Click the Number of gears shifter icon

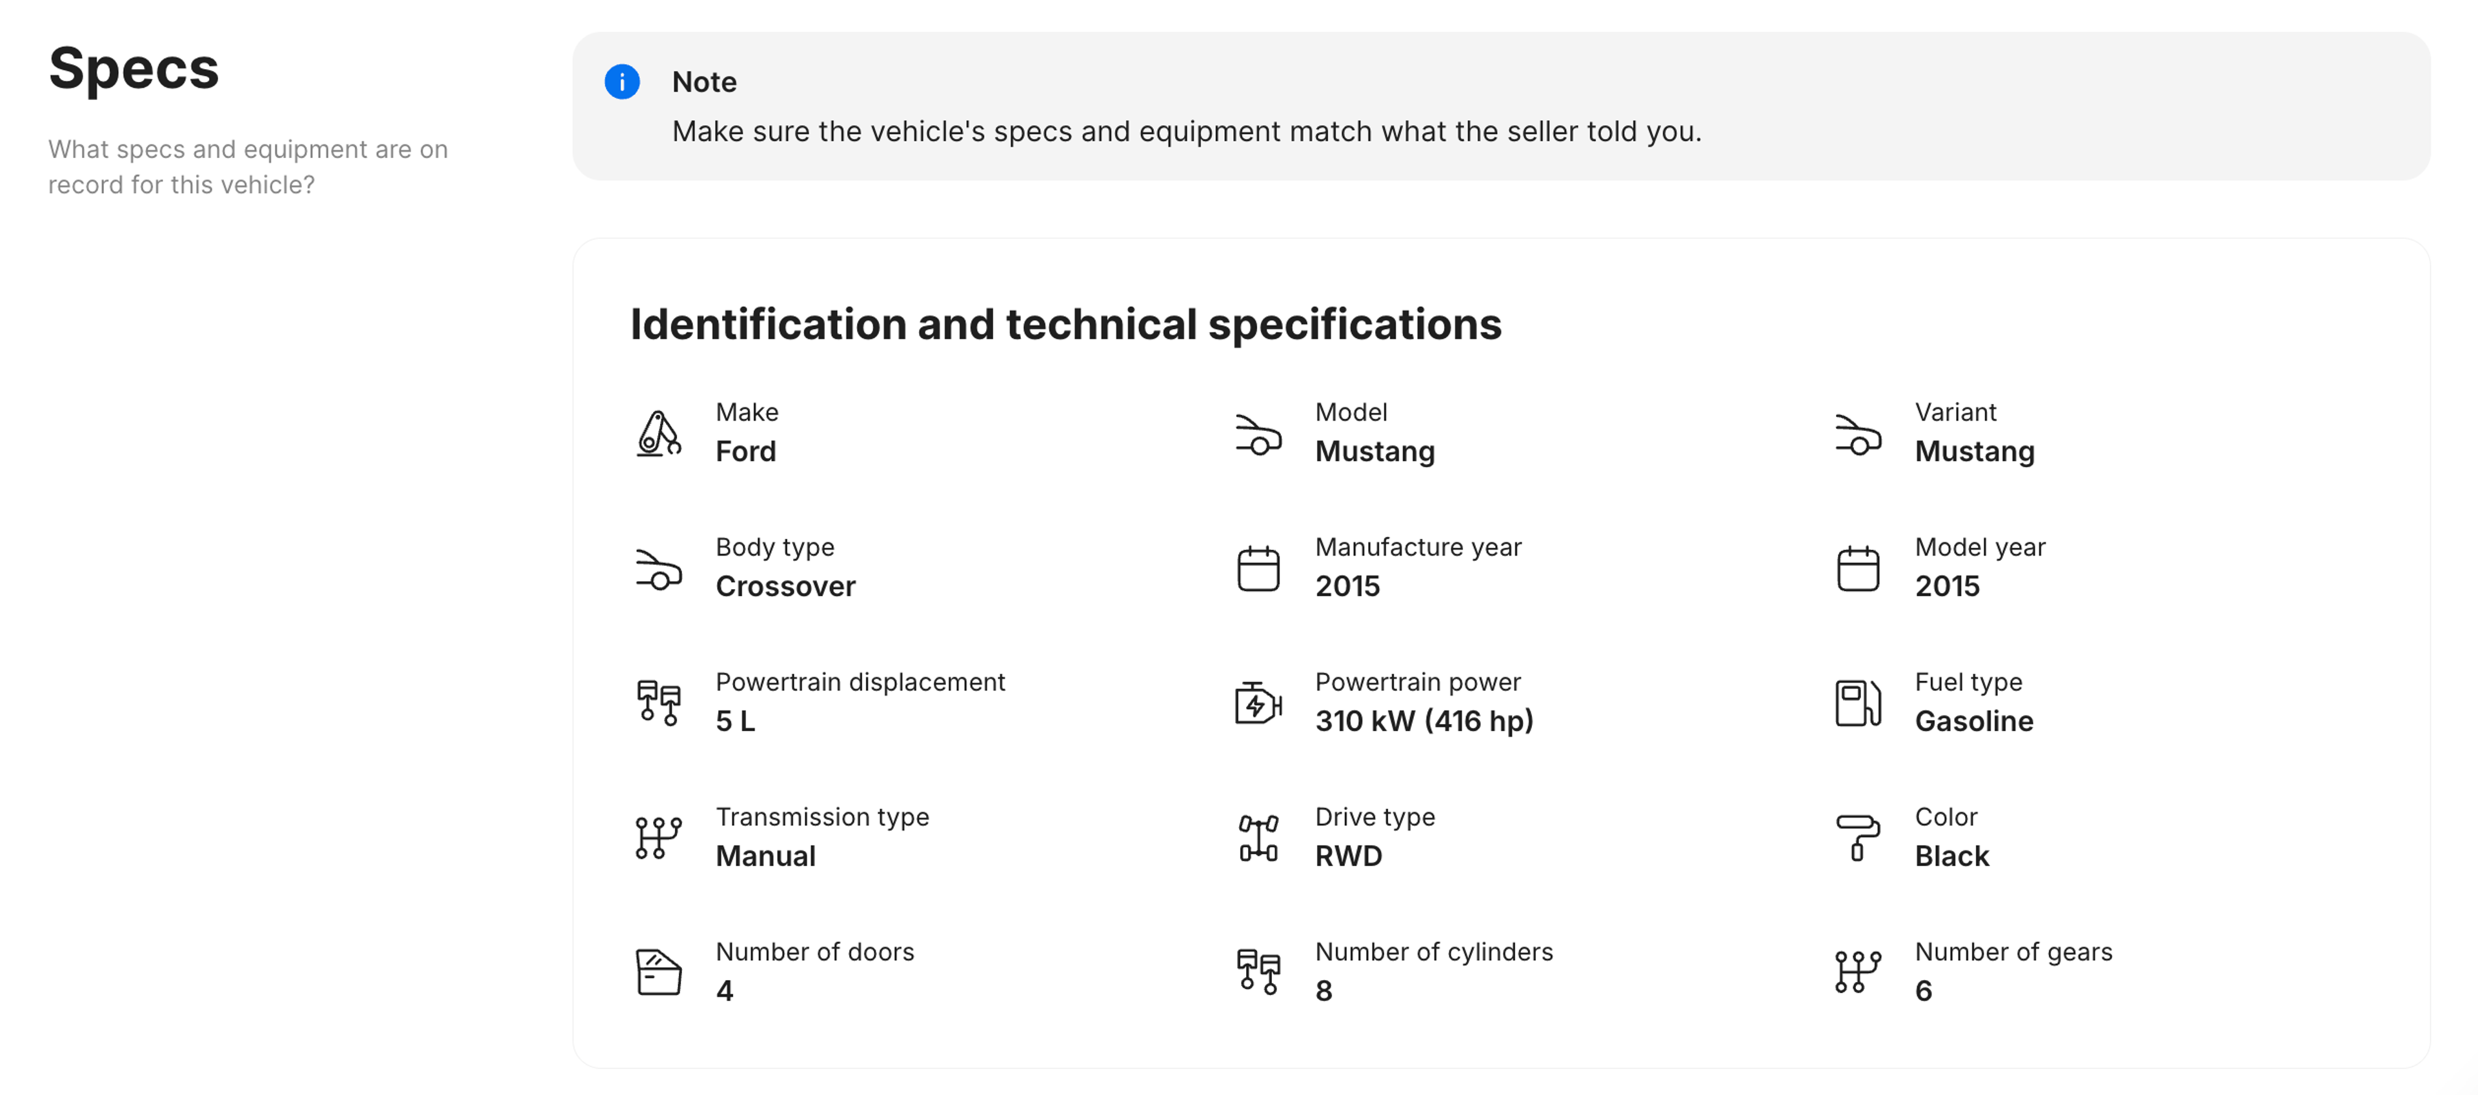(1858, 972)
